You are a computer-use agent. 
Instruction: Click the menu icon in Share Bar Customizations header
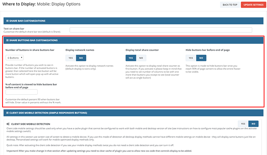[x=7, y=21]
